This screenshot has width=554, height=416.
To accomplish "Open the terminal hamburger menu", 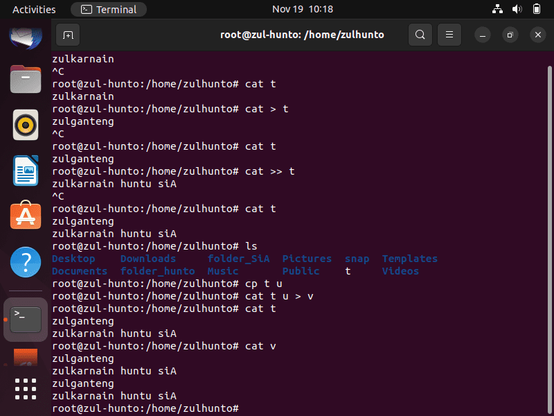I will [449, 35].
